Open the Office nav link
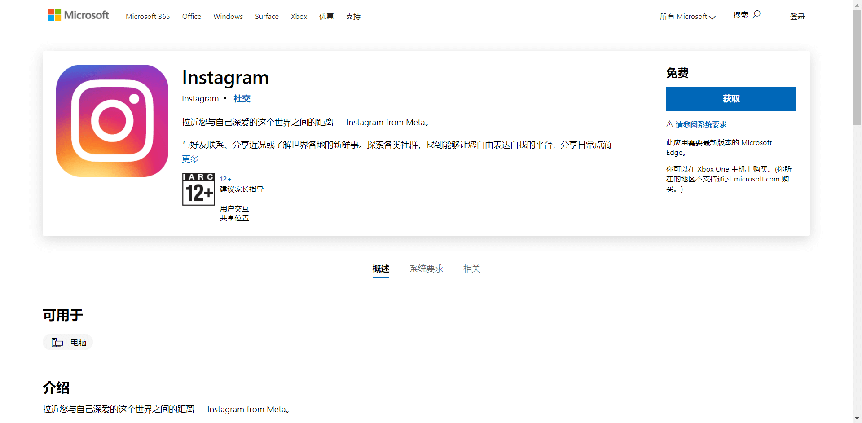 (x=192, y=17)
